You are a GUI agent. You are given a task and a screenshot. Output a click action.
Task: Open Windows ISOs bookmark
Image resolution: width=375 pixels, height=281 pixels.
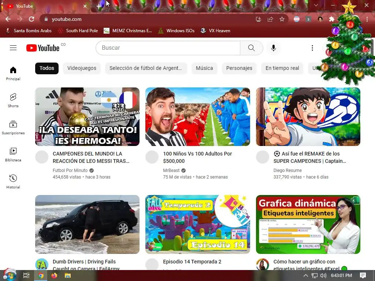tap(177, 31)
